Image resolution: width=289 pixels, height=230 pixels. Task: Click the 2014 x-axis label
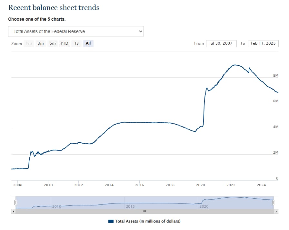coord(109,185)
